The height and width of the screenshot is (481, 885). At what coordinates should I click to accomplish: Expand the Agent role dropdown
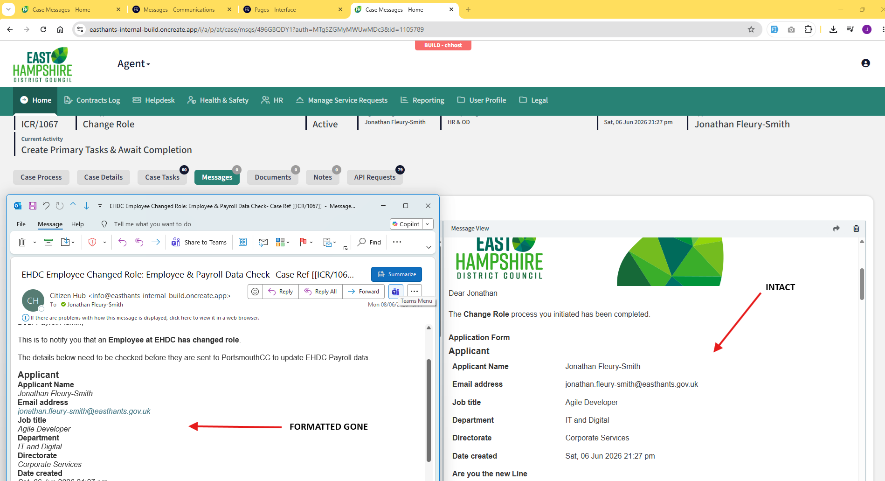click(x=134, y=64)
